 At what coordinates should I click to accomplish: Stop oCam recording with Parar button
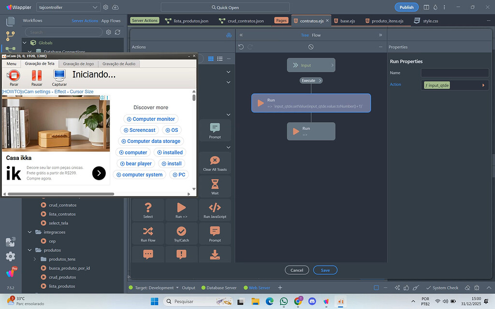[14, 78]
